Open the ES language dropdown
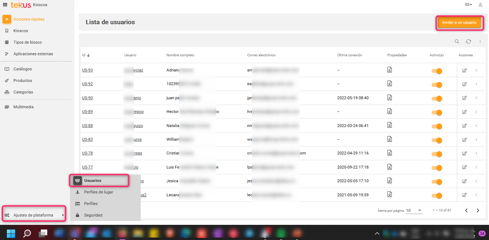489x240 pixels. (468, 5)
